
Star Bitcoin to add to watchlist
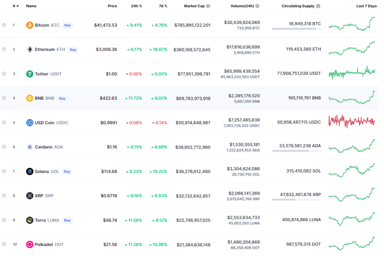4,25
